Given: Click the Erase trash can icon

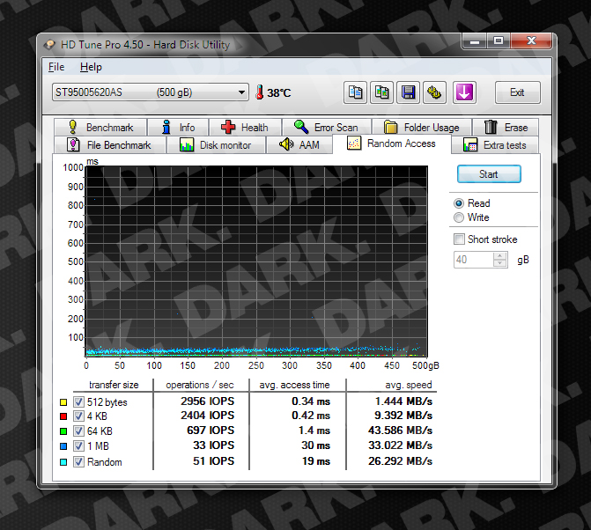Looking at the screenshot, I should [491, 127].
